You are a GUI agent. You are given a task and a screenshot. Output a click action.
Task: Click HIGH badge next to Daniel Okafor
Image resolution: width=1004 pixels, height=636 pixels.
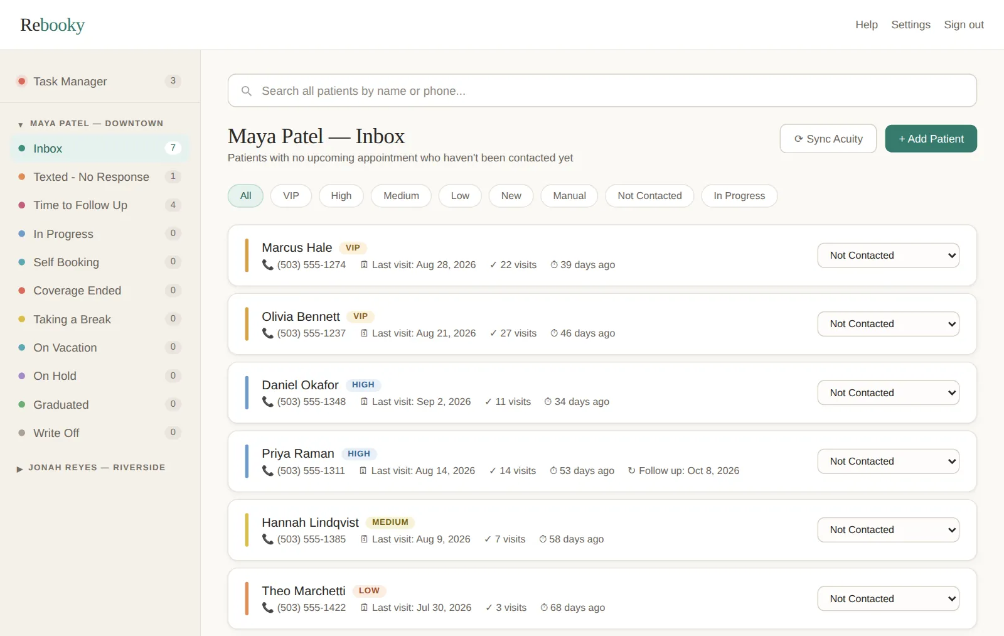(x=363, y=385)
